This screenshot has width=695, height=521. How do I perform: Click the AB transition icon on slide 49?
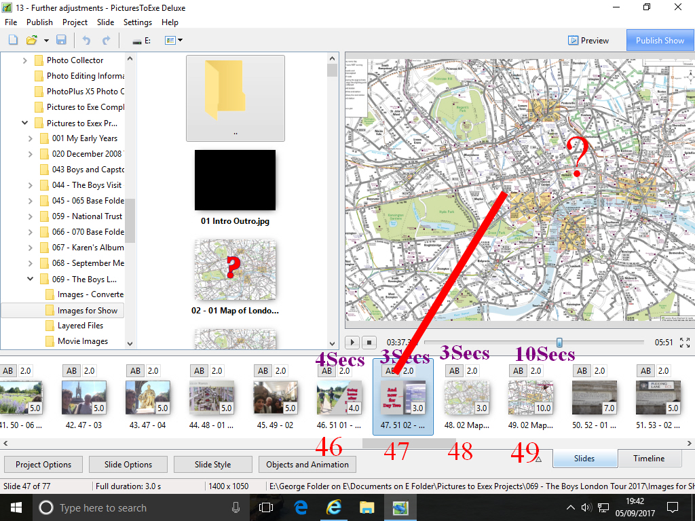coord(519,371)
